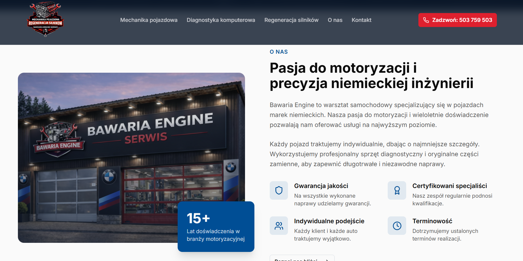Click the Bawaria Engine logo in header
The image size is (523, 261).
pyautogui.click(x=45, y=19)
